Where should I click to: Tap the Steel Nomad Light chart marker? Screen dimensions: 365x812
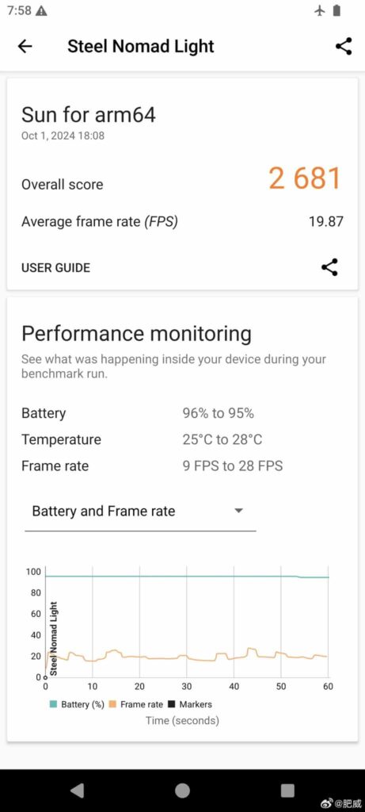click(54, 639)
